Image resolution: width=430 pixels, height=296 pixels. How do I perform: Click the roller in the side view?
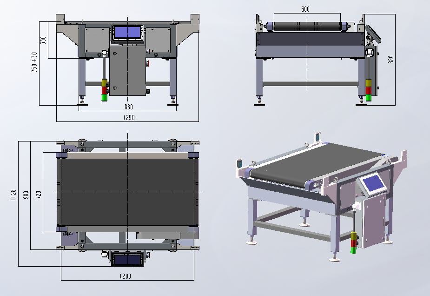tap(307, 27)
